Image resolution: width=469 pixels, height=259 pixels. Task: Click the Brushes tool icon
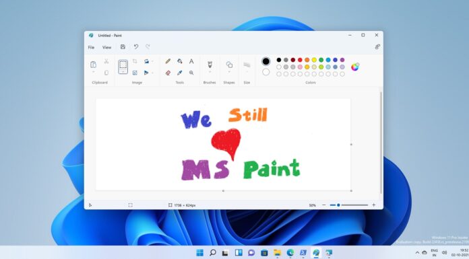[210, 64]
